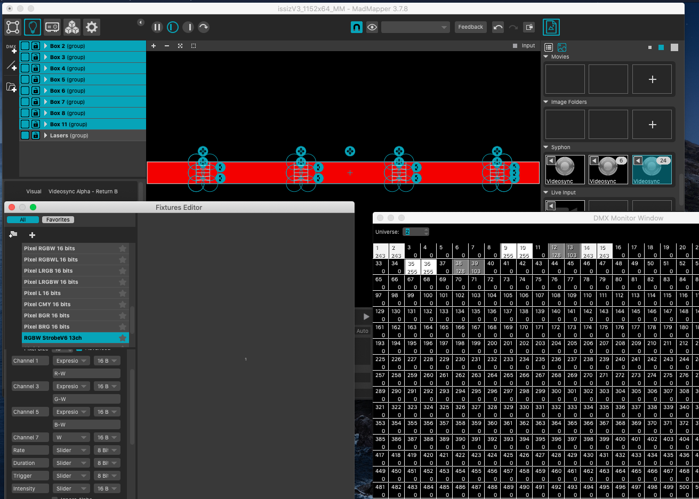Switch media panel to image thumbnail view
699x499 pixels.
click(x=562, y=47)
